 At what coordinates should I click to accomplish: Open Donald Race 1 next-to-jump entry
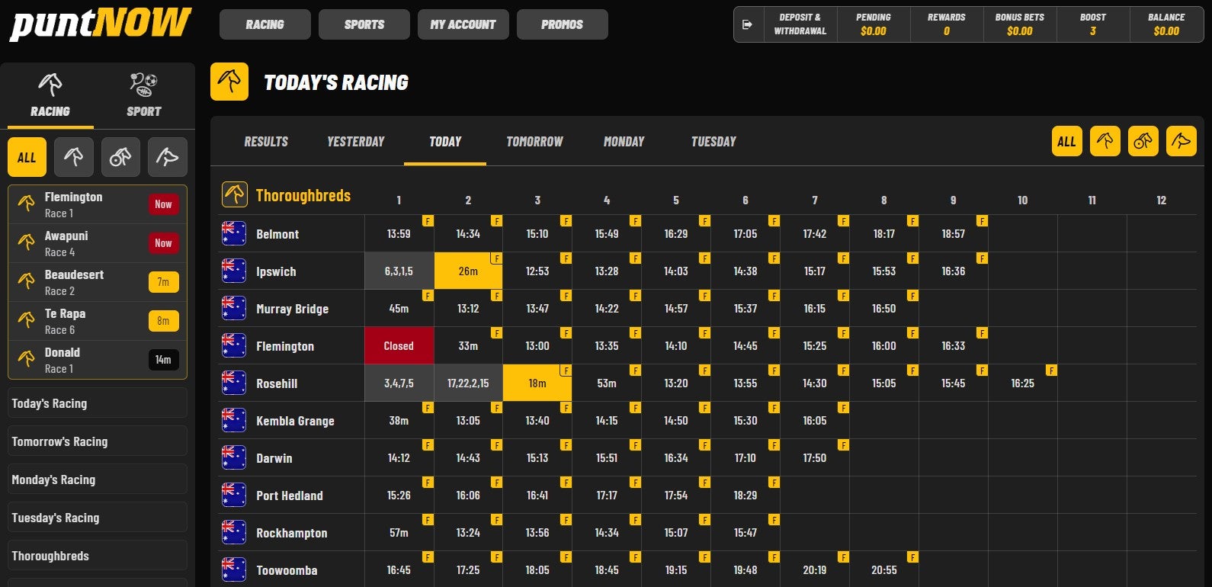[x=98, y=360]
